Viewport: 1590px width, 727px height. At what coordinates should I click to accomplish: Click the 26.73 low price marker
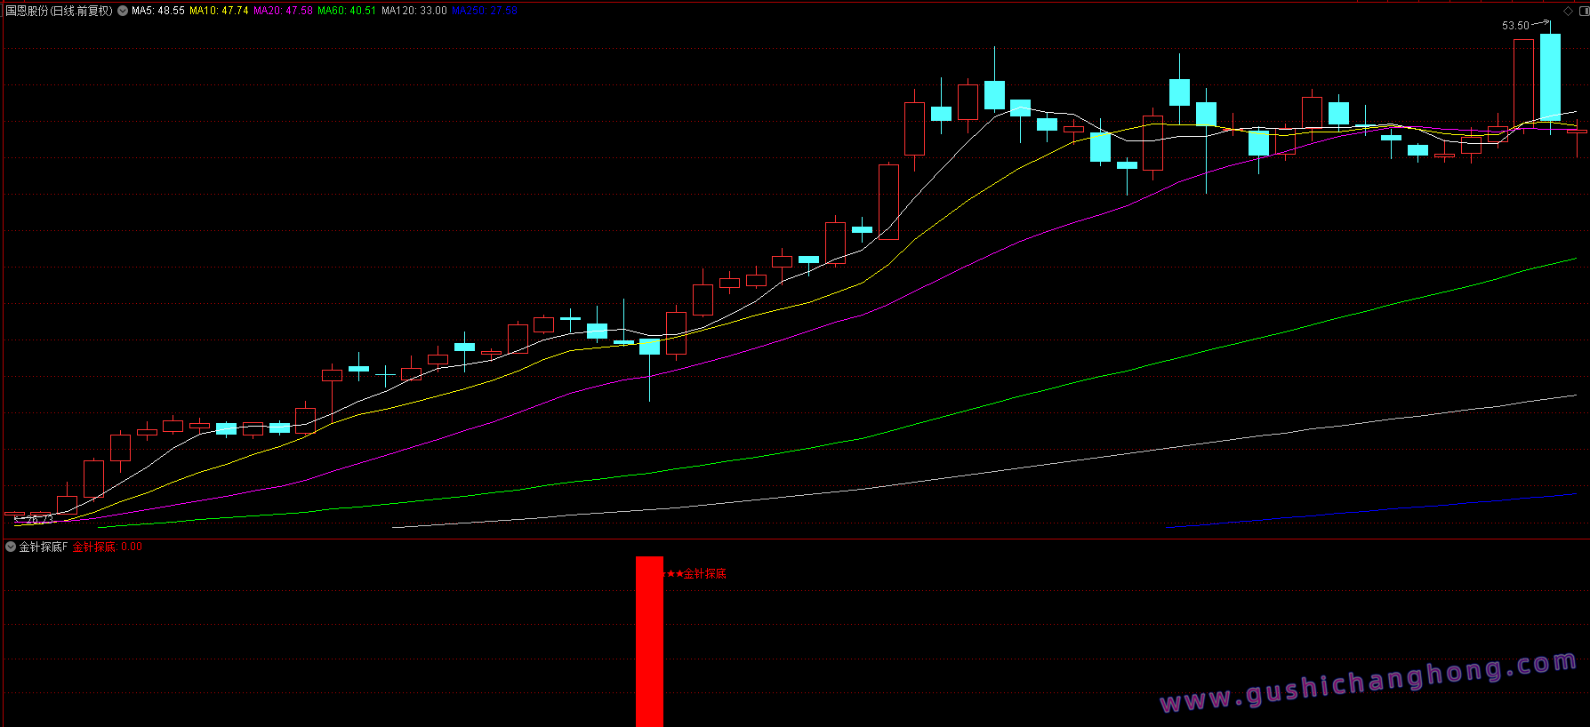pyautogui.click(x=37, y=519)
